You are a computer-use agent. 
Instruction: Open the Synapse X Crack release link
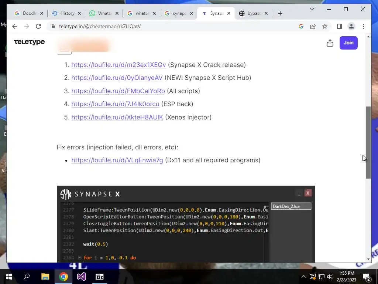[118, 65]
